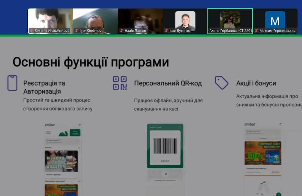302x196 pixels.
Task: Click text 'Простий та швидкий процес'
Action: pos(57,100)
